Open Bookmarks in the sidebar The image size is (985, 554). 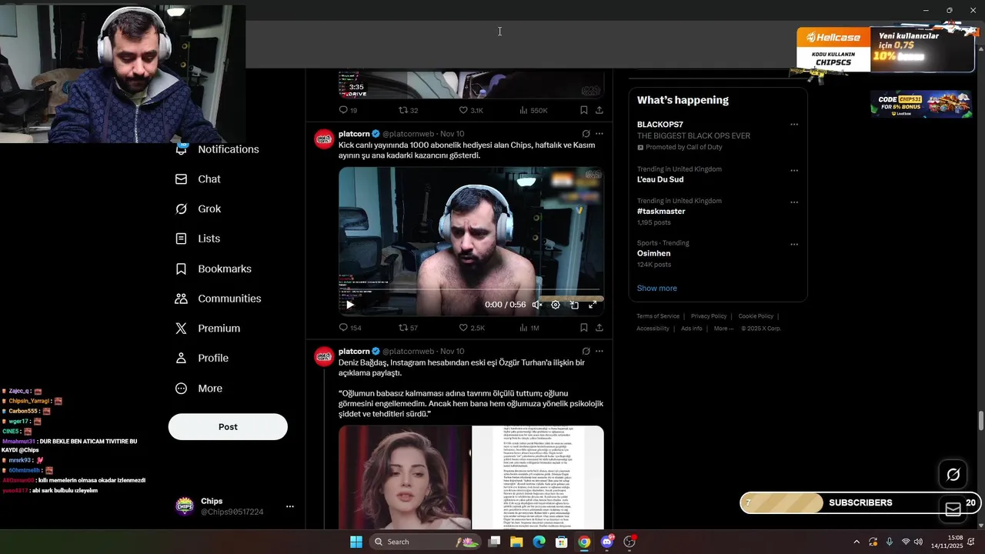(214, 269)
